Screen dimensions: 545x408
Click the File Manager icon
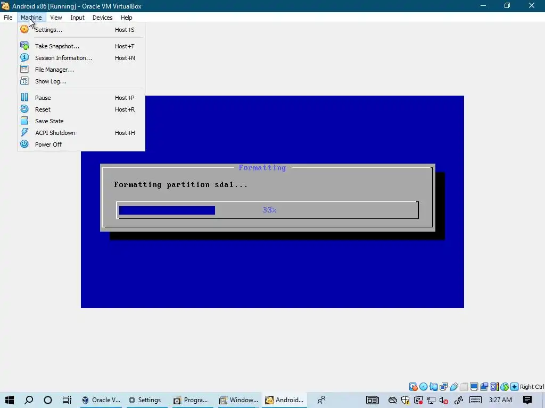coord(24,70)
